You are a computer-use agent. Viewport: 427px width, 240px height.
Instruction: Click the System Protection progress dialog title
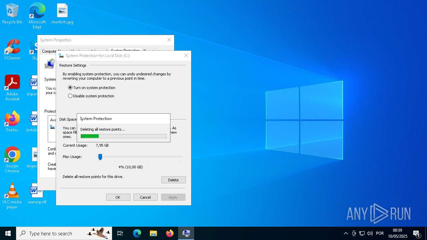[x=96, y=119]
